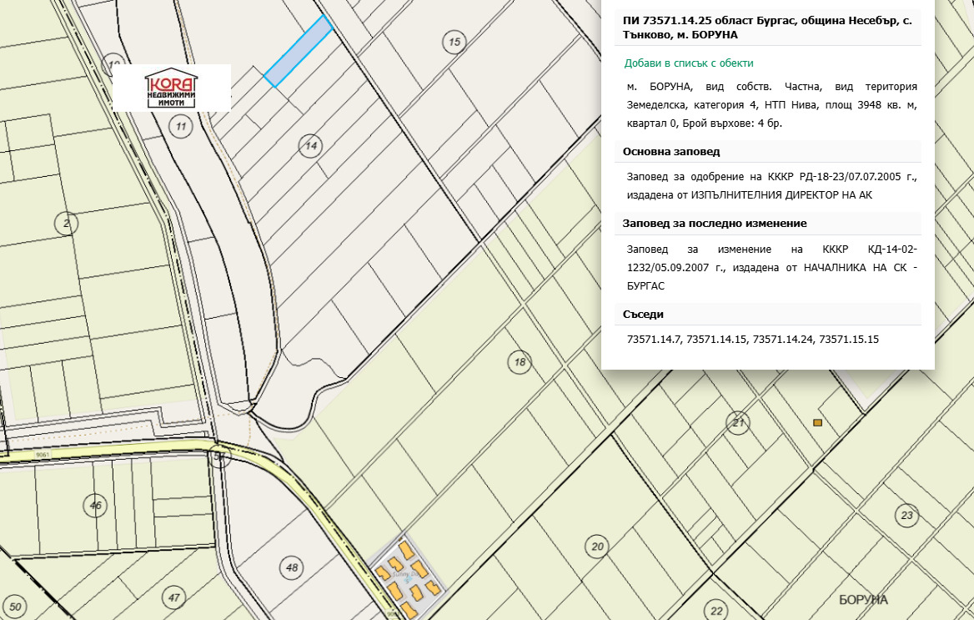Click circled block number 11 marker
The image size is (974, 620).
tap(180, 126)
